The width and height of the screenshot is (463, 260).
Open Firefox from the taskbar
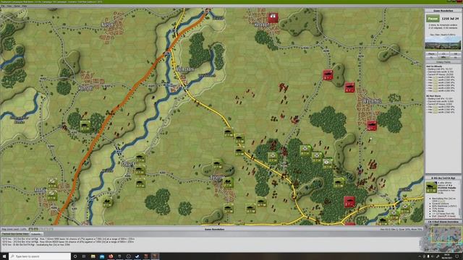(111, 256)
